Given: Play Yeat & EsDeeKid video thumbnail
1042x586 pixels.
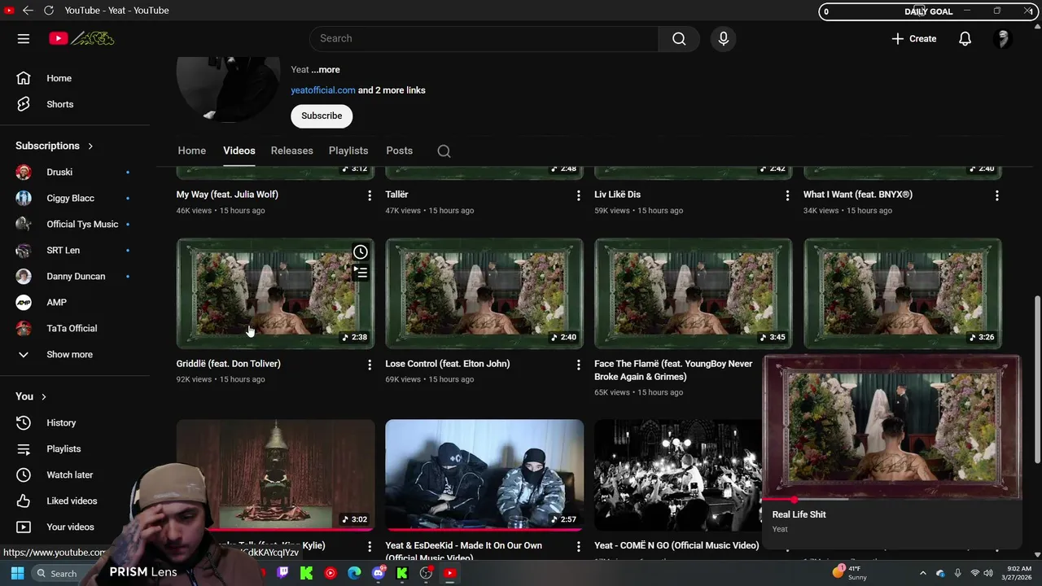Looking at the screenshot, I should 484,475.
